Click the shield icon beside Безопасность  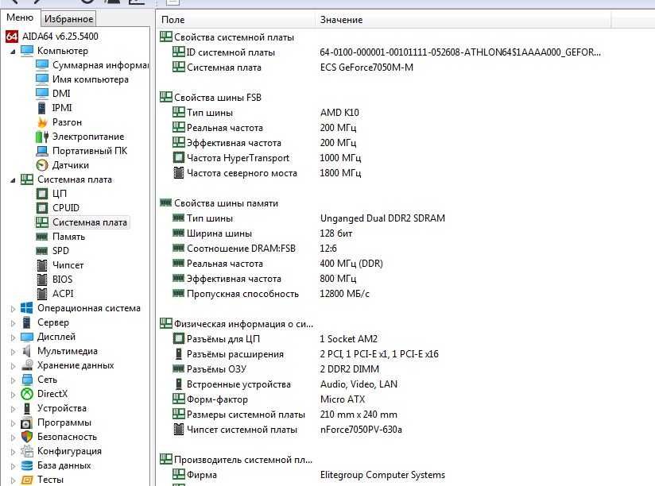click(x=27, y=437)
